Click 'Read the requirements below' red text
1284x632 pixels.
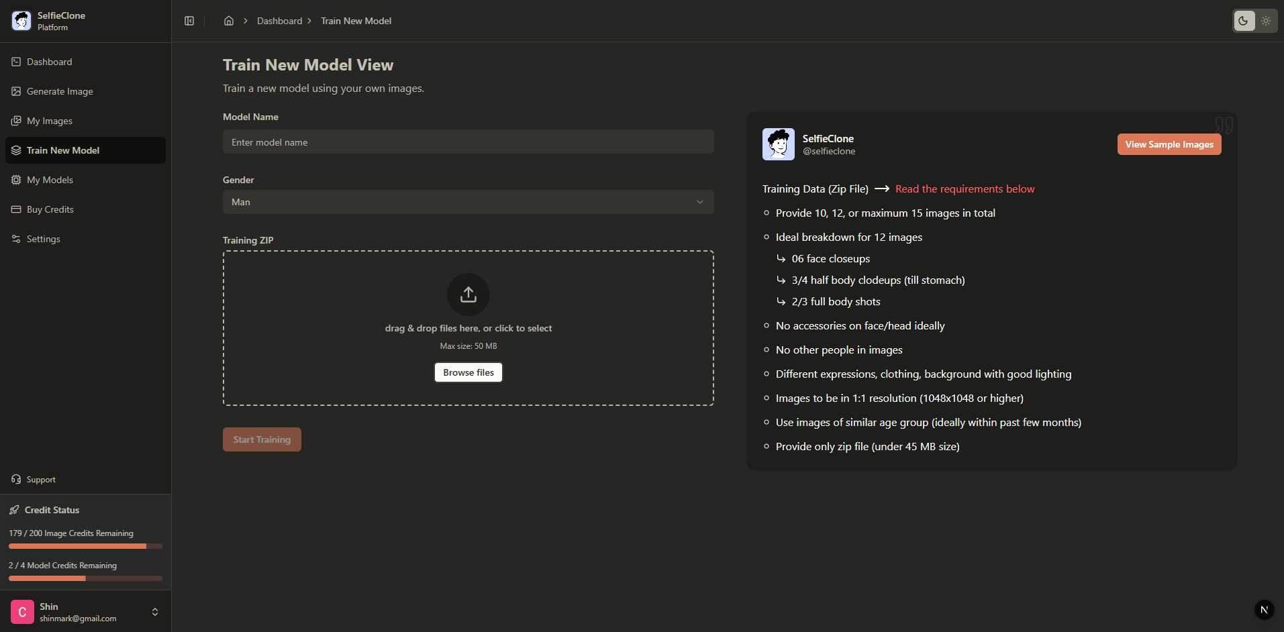(x=965, y=189)
